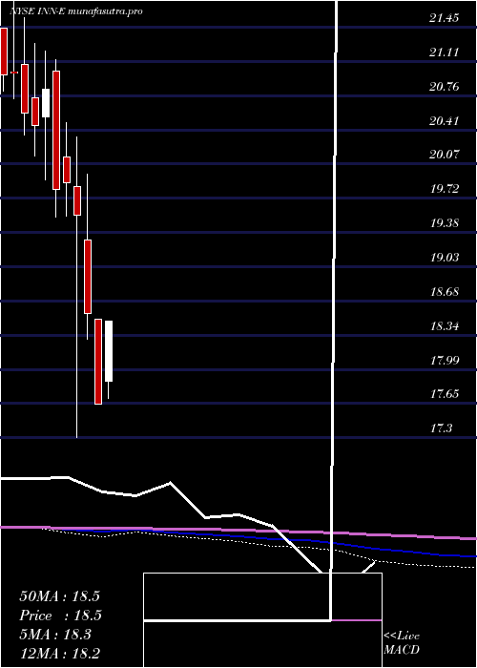Click the 12MA : 18.2 readout
The height and width of the screenshot is (668, 477).
pos(60,654)
